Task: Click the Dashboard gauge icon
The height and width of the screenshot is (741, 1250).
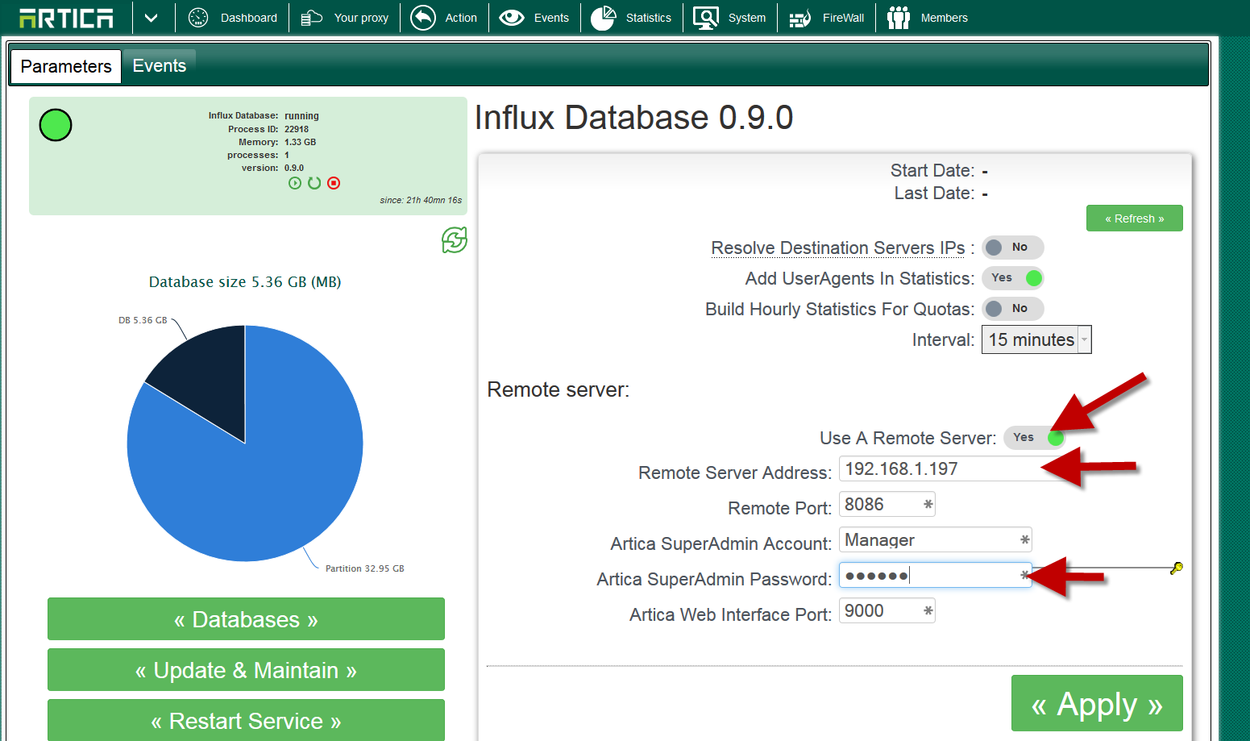Action: 198,18
